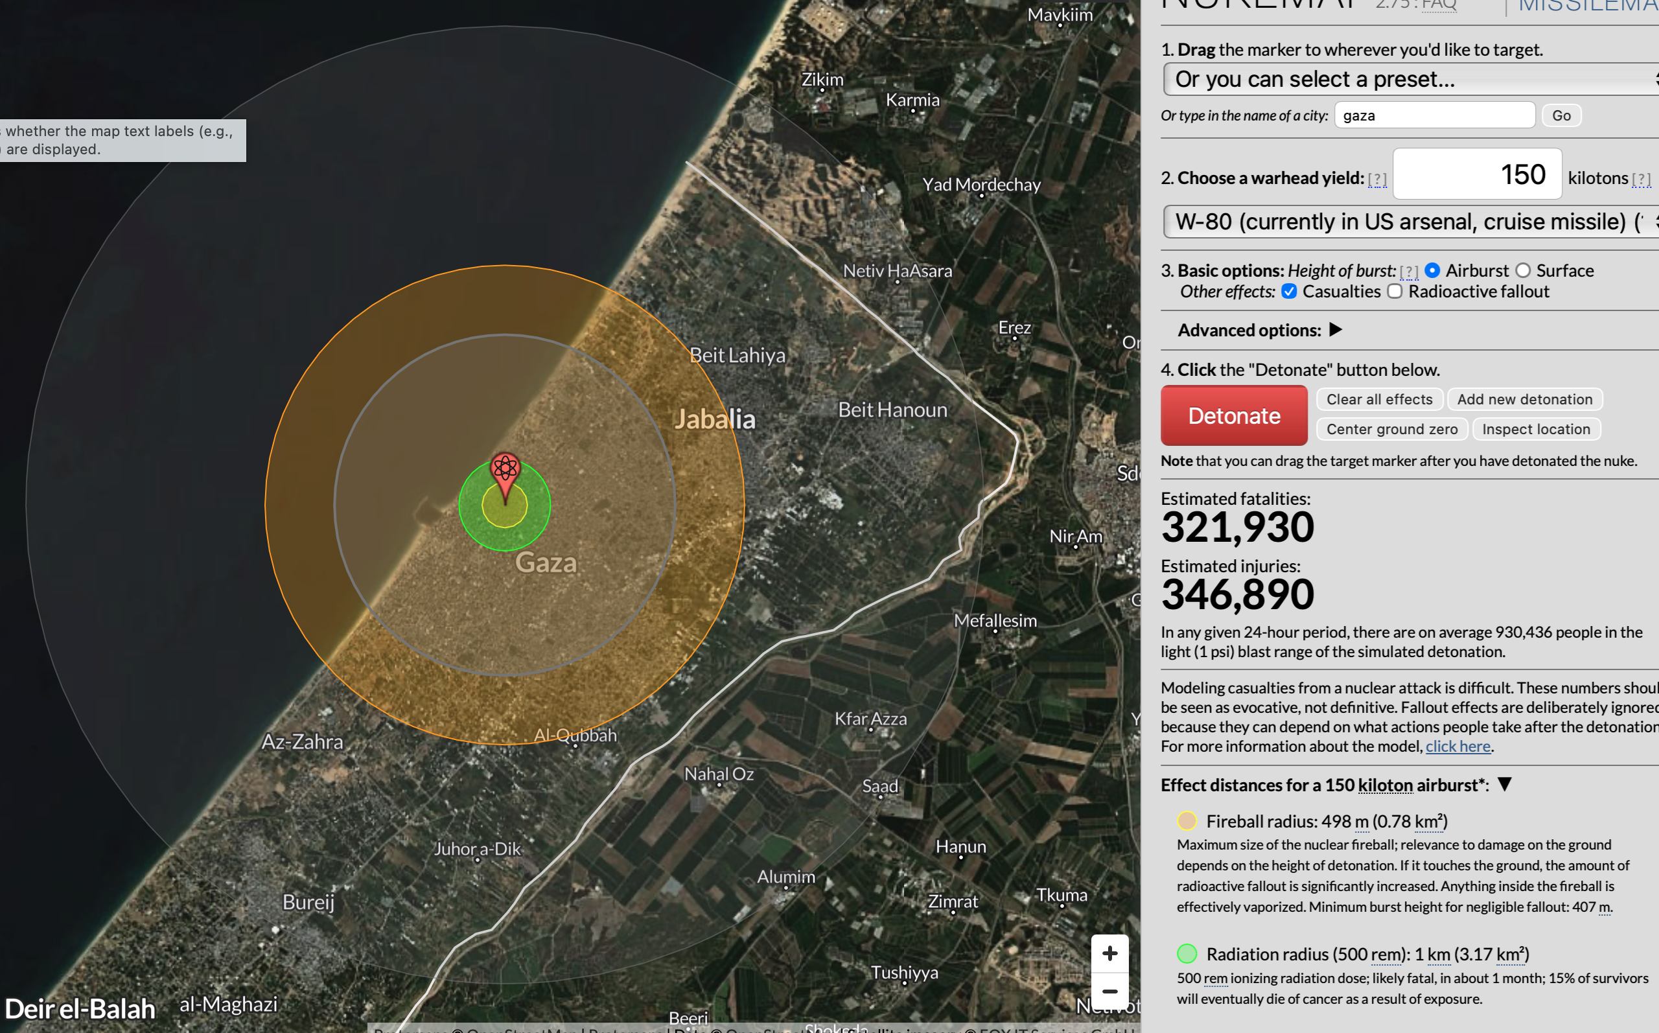Click the 'Karmia' map label
The image size is (1659, 1033).
(912, 100)
